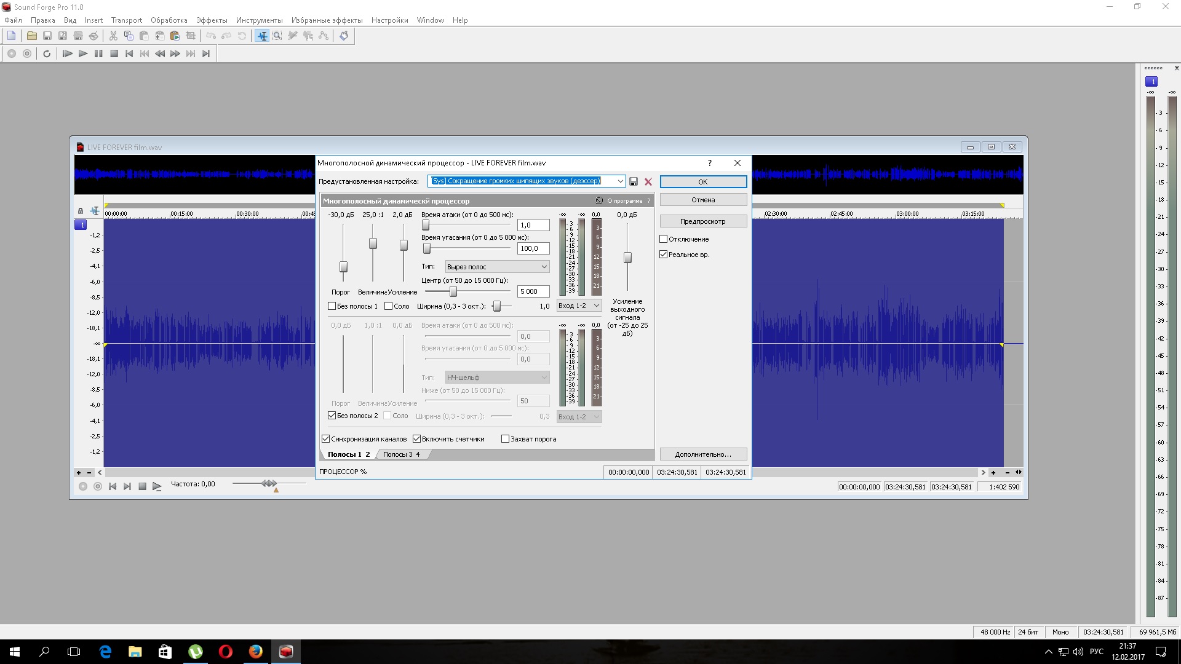Open the Эффекты menu
1181x664 pixels.
pyautogui.click(x=212, y=20)
